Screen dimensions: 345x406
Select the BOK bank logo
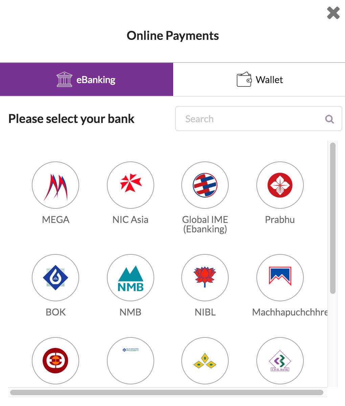point(55,278)
